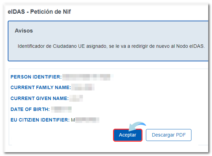Click the blurred family name value
This screenshot has height=156, width=212.
pos(82,88)
